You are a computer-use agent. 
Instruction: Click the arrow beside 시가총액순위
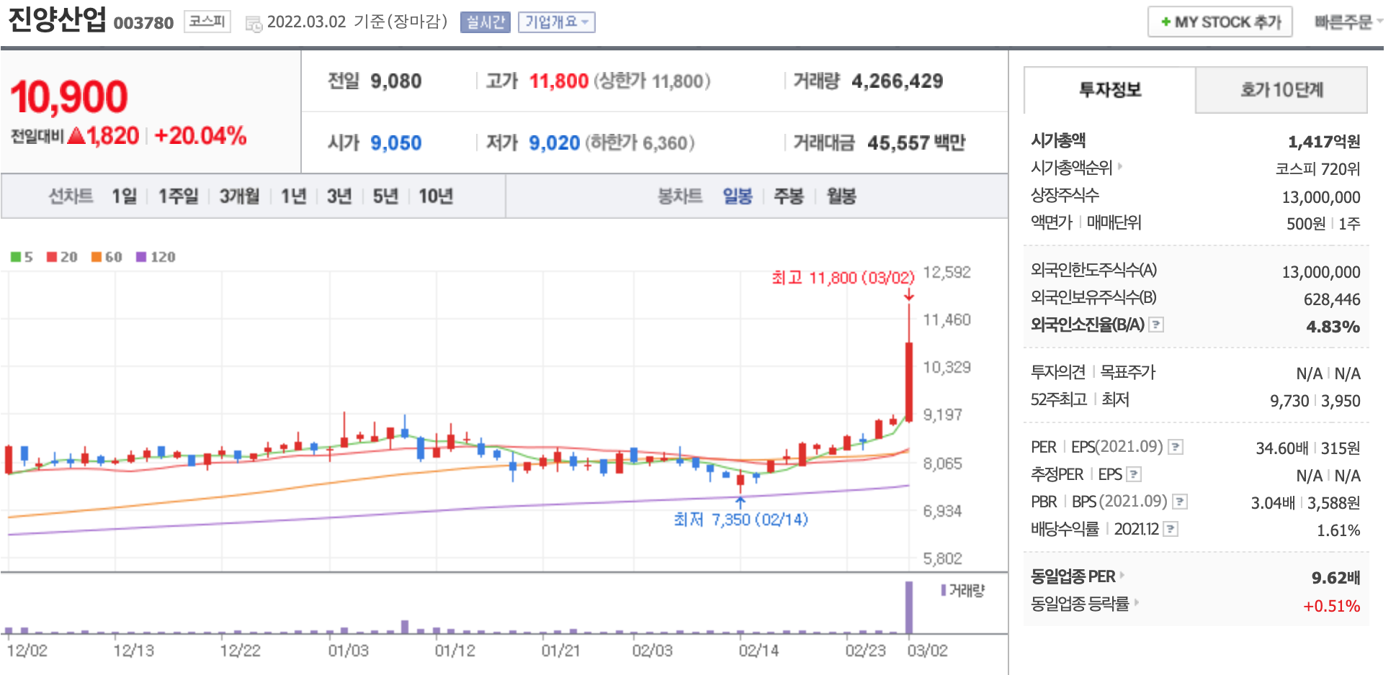pyautogui.click(x=1120, y=167)
